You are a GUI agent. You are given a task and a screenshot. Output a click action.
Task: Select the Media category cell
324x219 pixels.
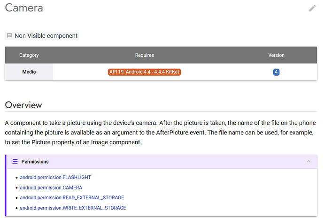click(29, 72)
